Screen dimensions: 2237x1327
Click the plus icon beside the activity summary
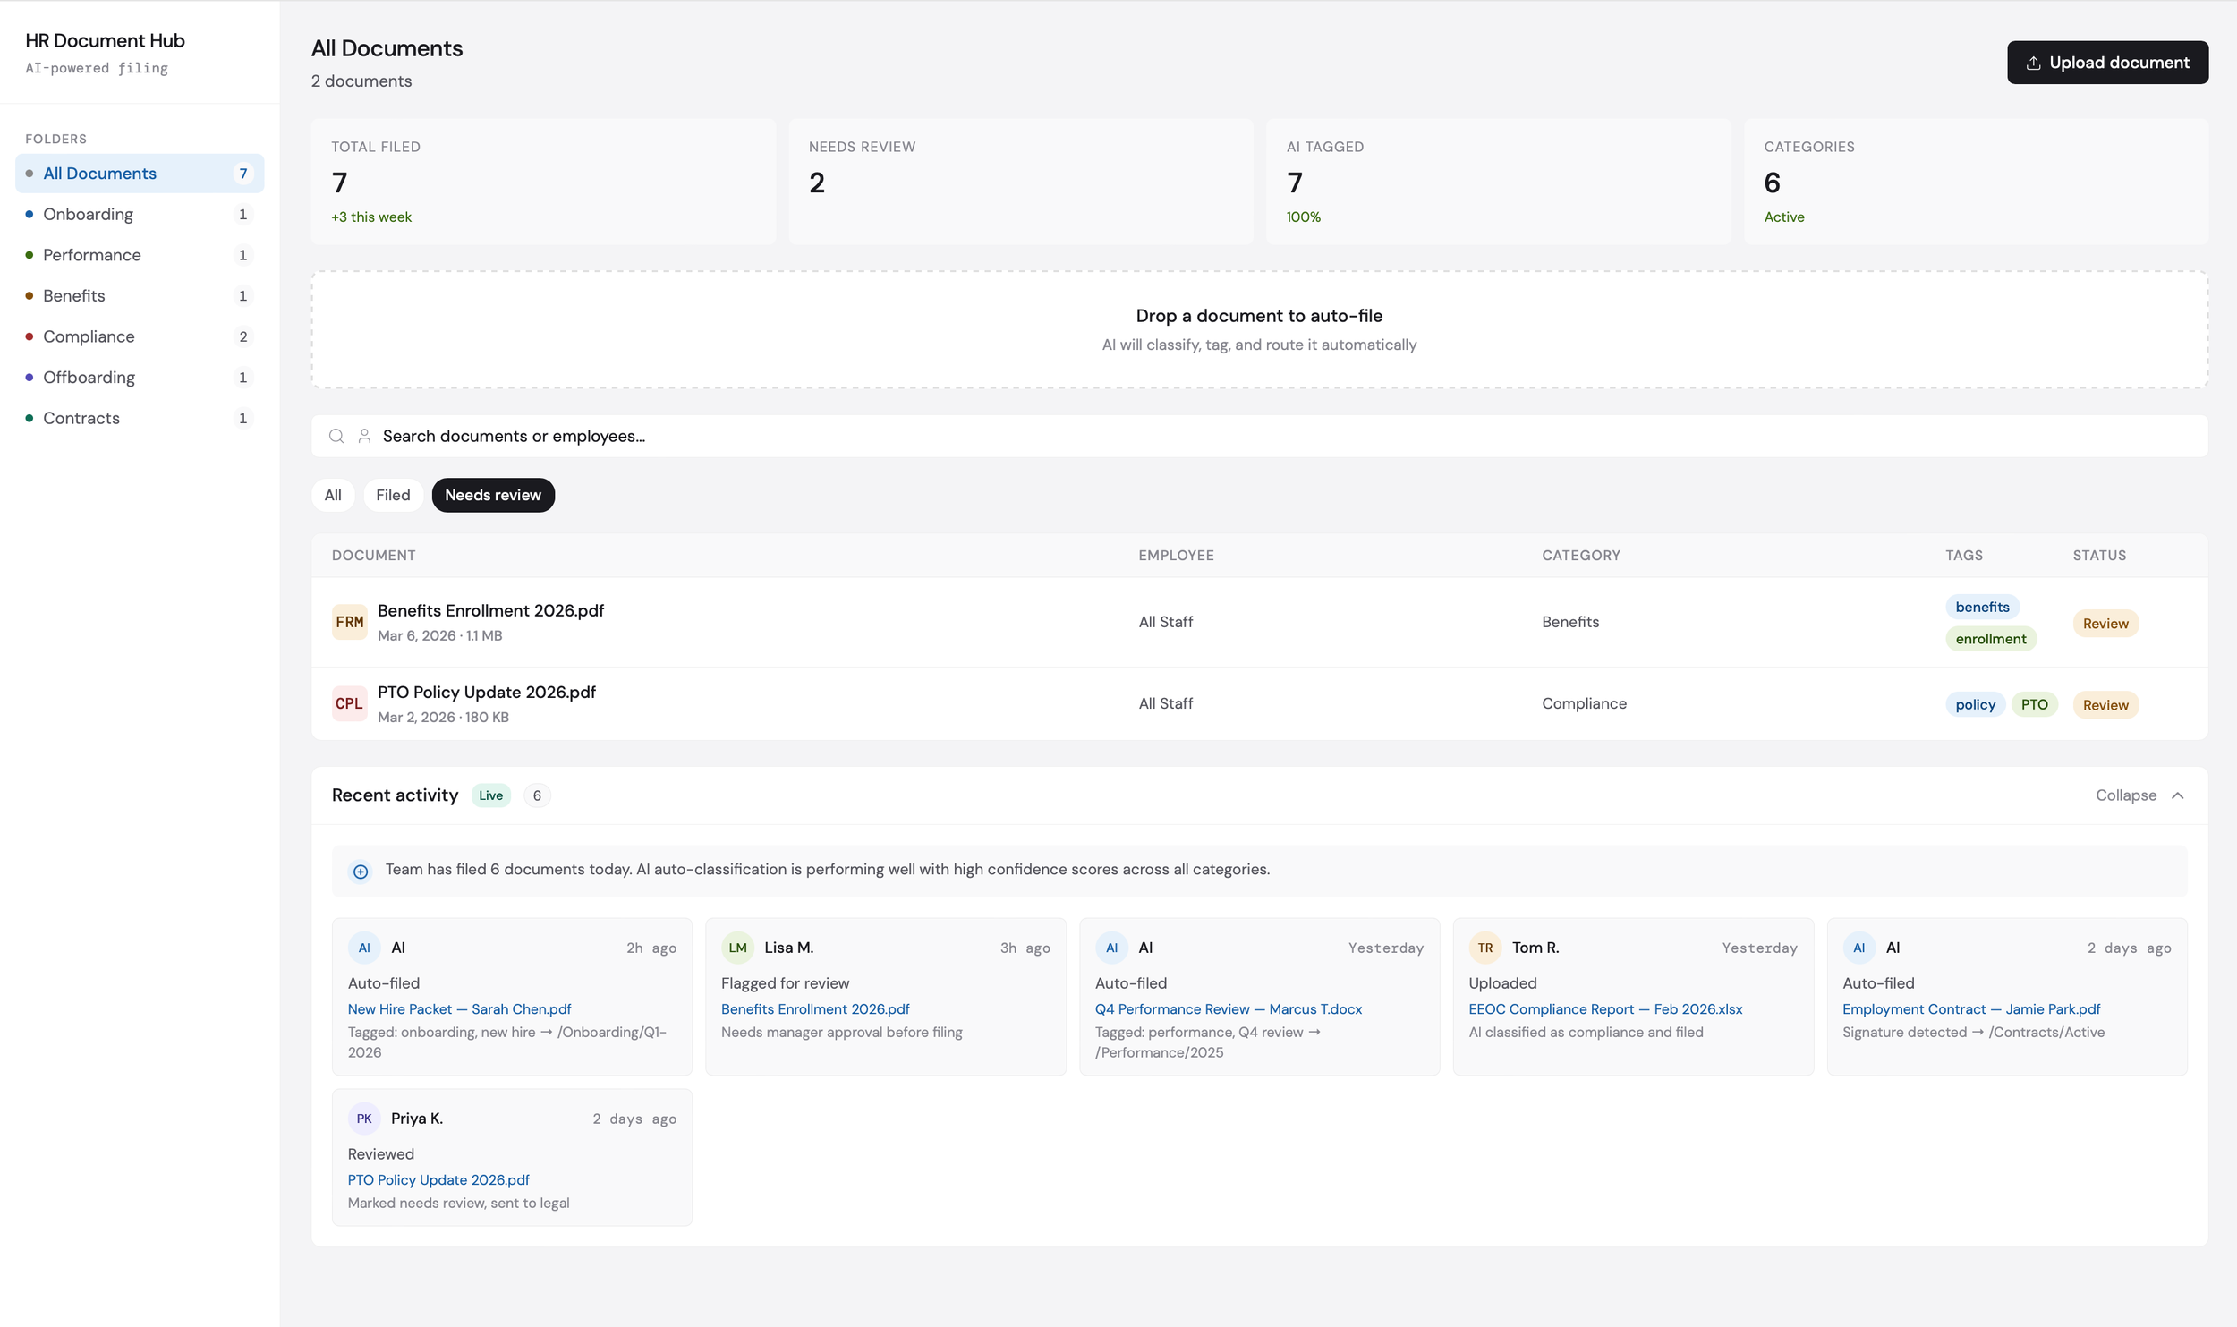click(361, 871)
